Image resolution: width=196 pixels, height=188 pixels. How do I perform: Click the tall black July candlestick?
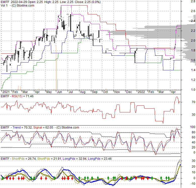(x=71, y=23)
